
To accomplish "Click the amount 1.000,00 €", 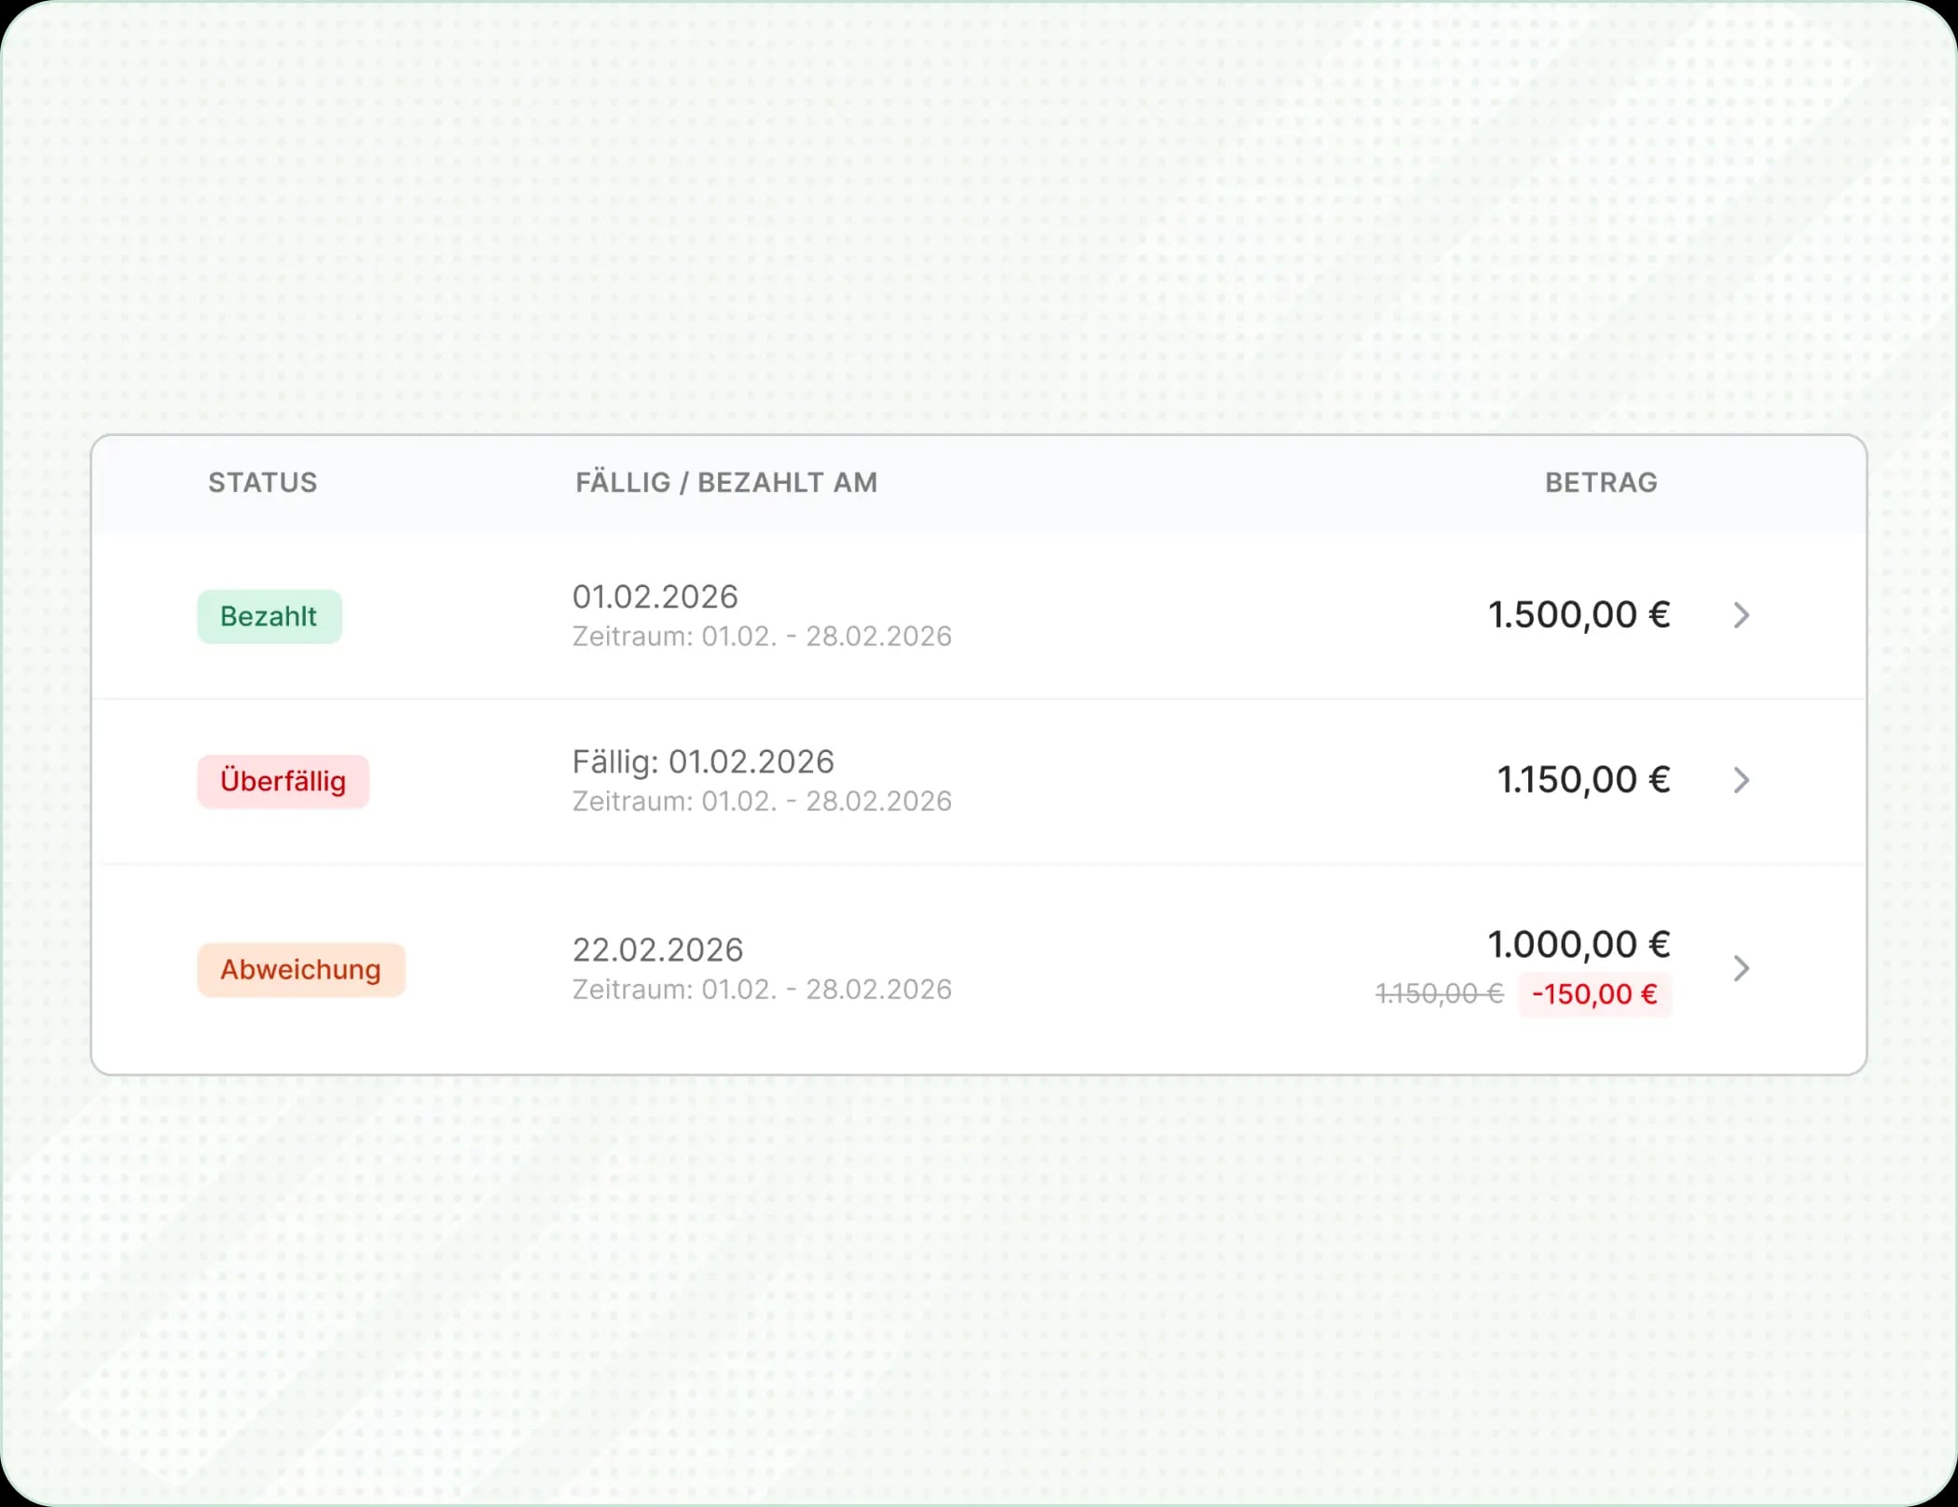I will [x=1579, y=944].
